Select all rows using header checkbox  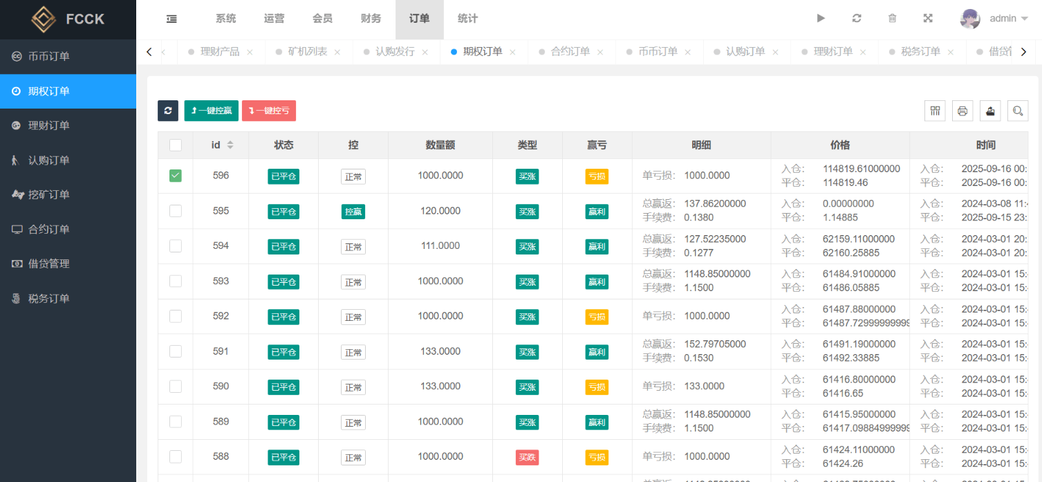(176, 145)
